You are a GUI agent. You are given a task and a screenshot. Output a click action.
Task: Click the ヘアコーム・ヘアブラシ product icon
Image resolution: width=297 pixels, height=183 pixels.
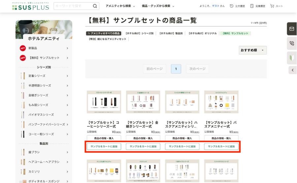[23, 162]
